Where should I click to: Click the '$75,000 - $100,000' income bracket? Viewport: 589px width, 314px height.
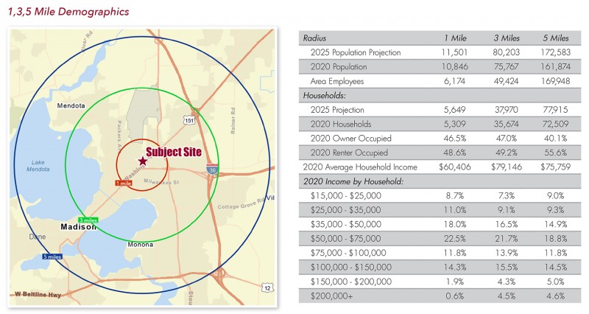pos(348,253)
